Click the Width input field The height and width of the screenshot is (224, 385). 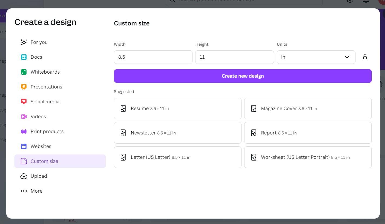click(x=153, y=57)
